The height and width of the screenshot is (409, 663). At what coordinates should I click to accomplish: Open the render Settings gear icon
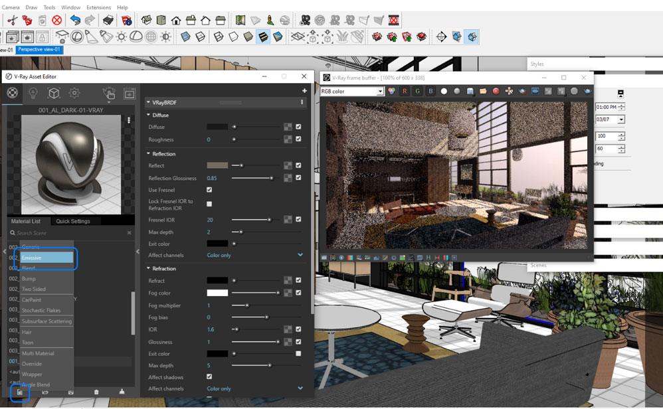[74, 93]
